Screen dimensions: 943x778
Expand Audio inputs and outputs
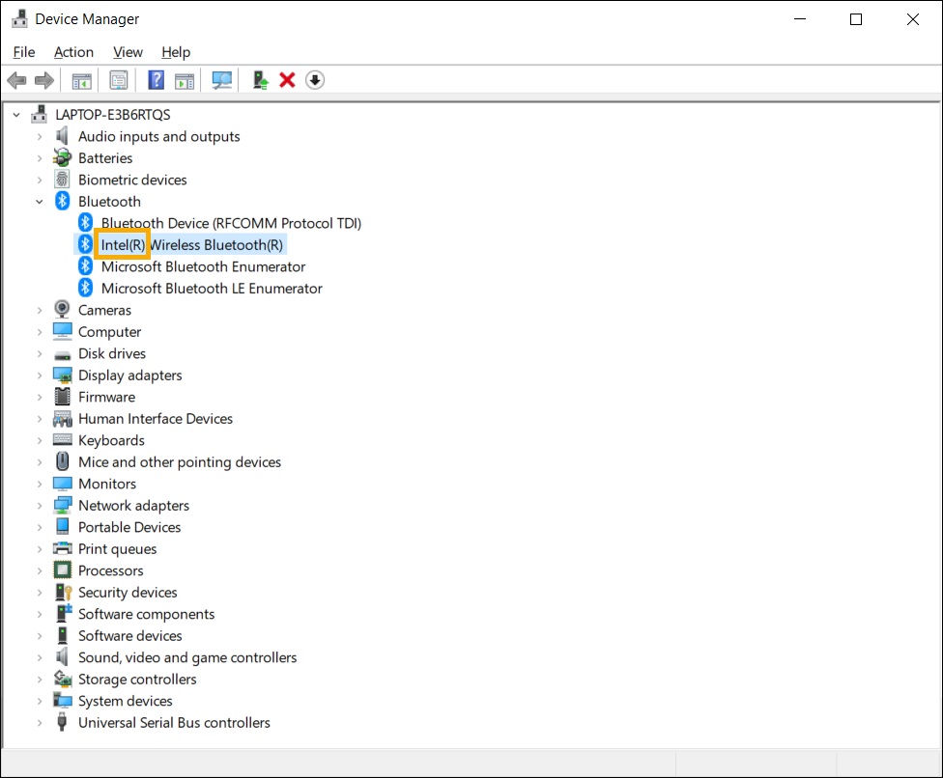(39, 136)
